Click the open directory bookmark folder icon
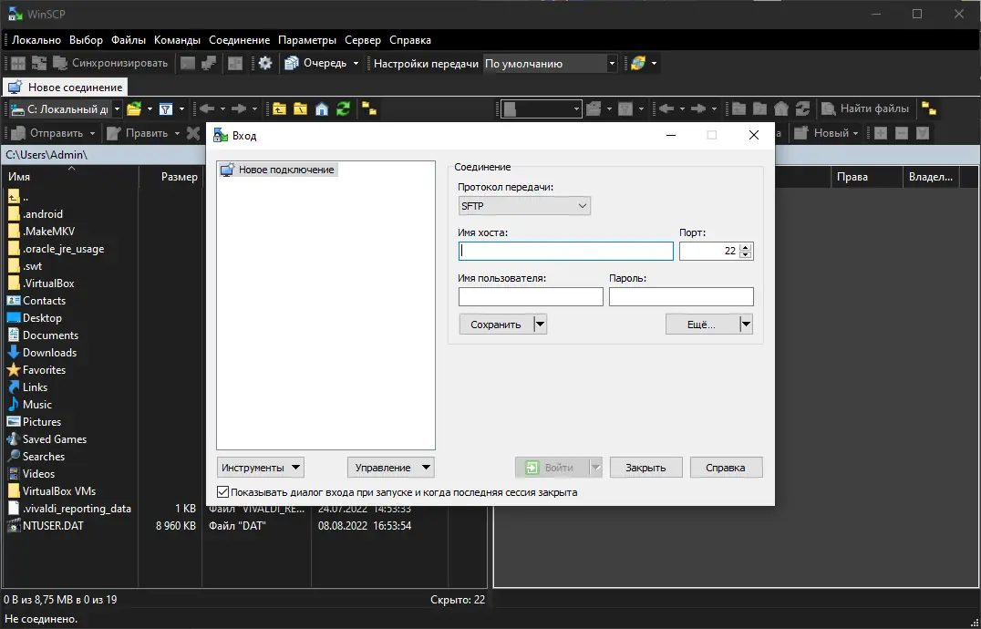The image size is (981, 629). click(301, 108)
